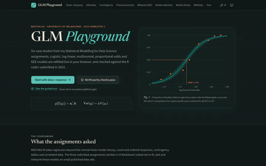Open the Pneumoconiosis case study
The image size is (266, 166).
coord(125,5)
